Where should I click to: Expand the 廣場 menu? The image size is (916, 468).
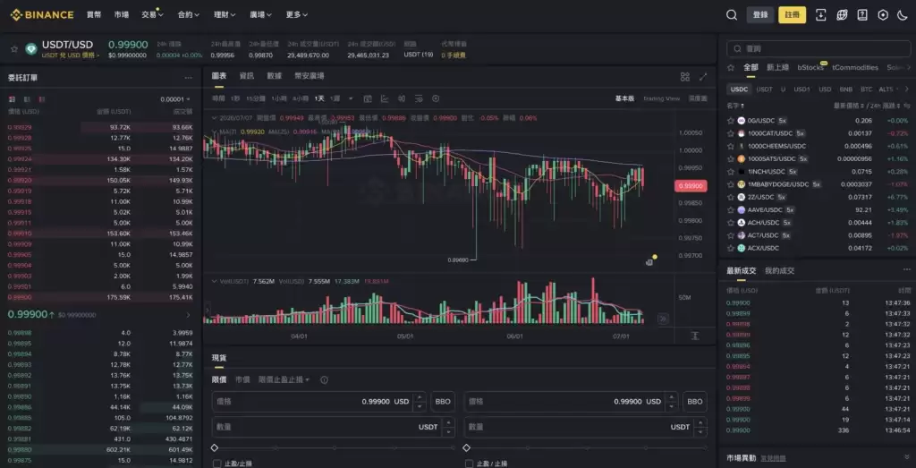click(260, 14)
